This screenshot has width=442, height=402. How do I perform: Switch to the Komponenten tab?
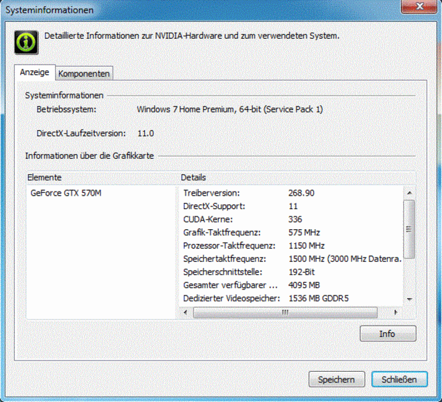(84, 74)
